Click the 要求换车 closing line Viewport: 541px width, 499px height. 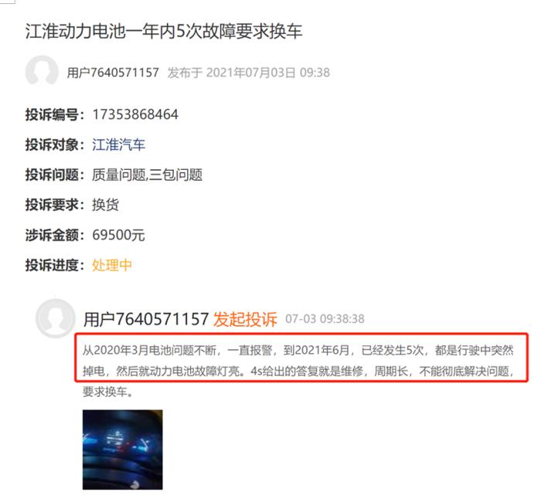tap(107, 392)
